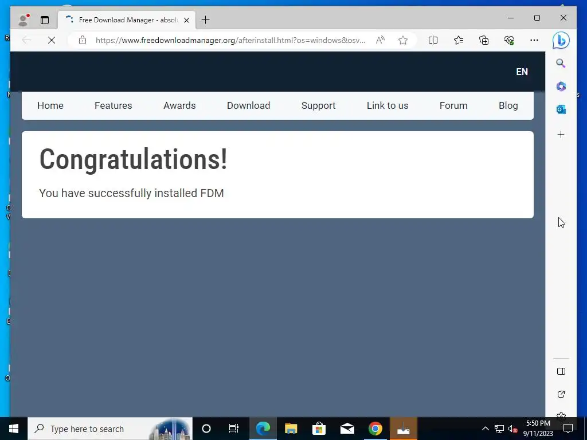Activate Read aloud icon
Screen dimensions: 587x440
(x=380, y=40)
